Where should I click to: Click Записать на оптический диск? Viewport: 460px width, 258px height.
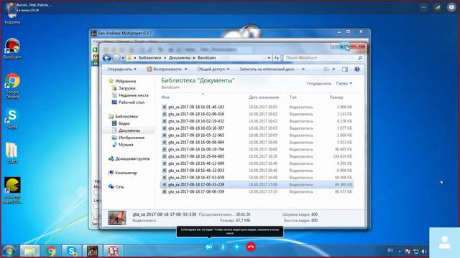pos(267,70)
